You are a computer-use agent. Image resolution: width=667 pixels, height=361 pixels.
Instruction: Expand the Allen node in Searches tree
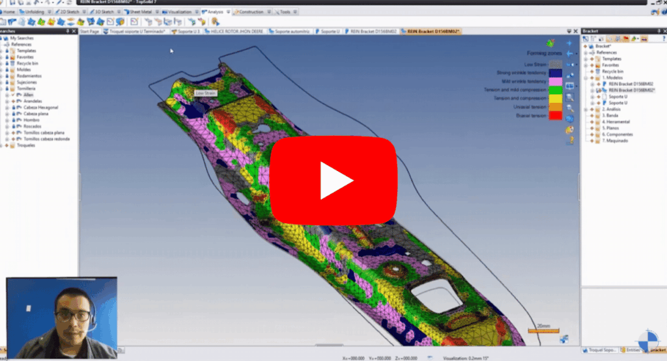pos(7,95)
